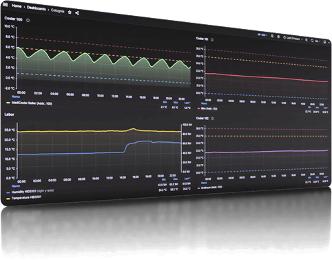Sort Cooler 100 legend by Last column
Screen dimensions: 332x260
click(x=187, y=103)
